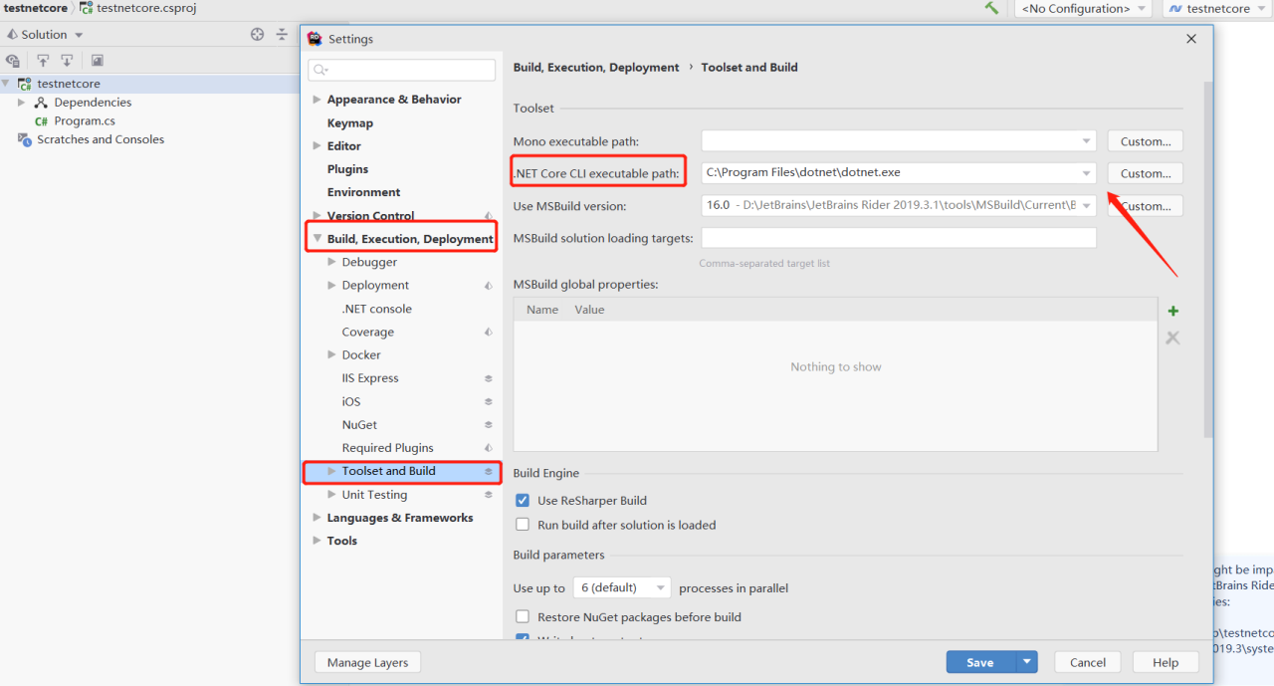The image size is (1274, 686).
Task: Disable Use ReSharper Build
Action: pos(523,501)
